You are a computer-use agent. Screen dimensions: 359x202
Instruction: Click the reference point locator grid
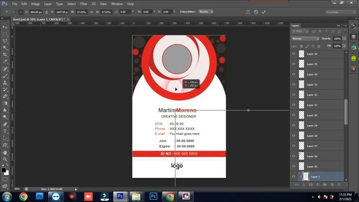[x=21, y=12]
